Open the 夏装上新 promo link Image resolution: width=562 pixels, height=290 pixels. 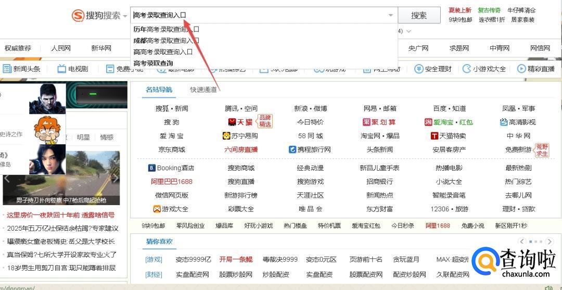[x=460, y=10]
